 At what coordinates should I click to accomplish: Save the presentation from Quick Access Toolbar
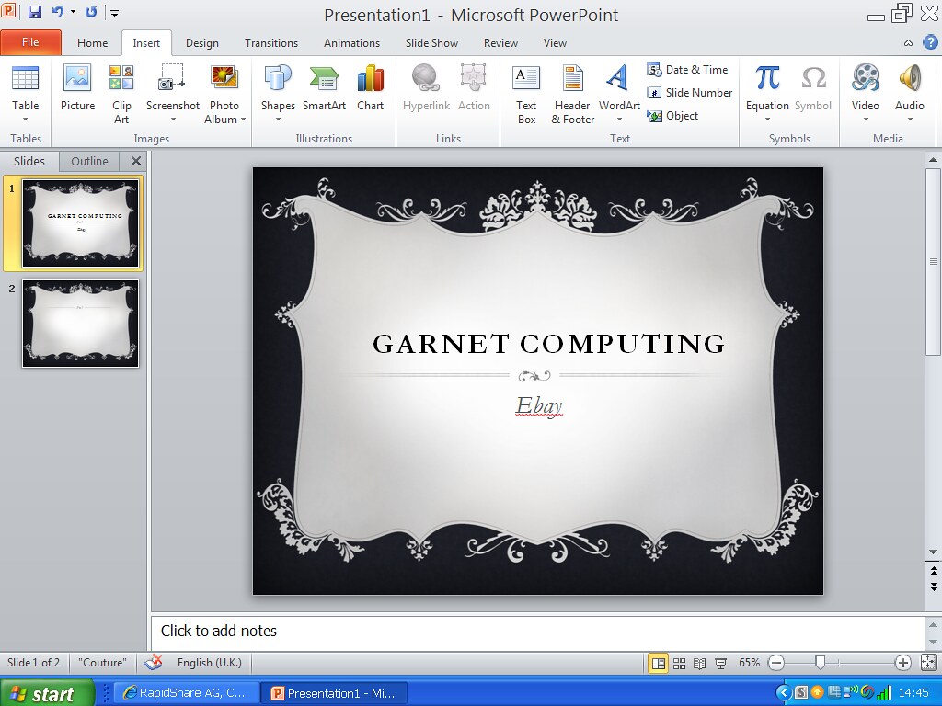[35, 12]
